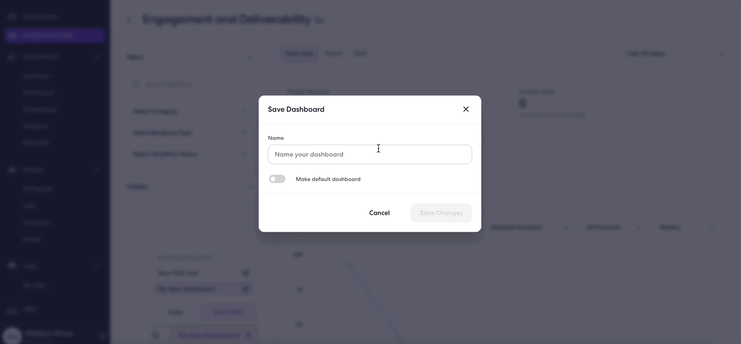The image size is (741, 344).
Task: Collapse the Filters section chevron
Action: click(249, 57)
